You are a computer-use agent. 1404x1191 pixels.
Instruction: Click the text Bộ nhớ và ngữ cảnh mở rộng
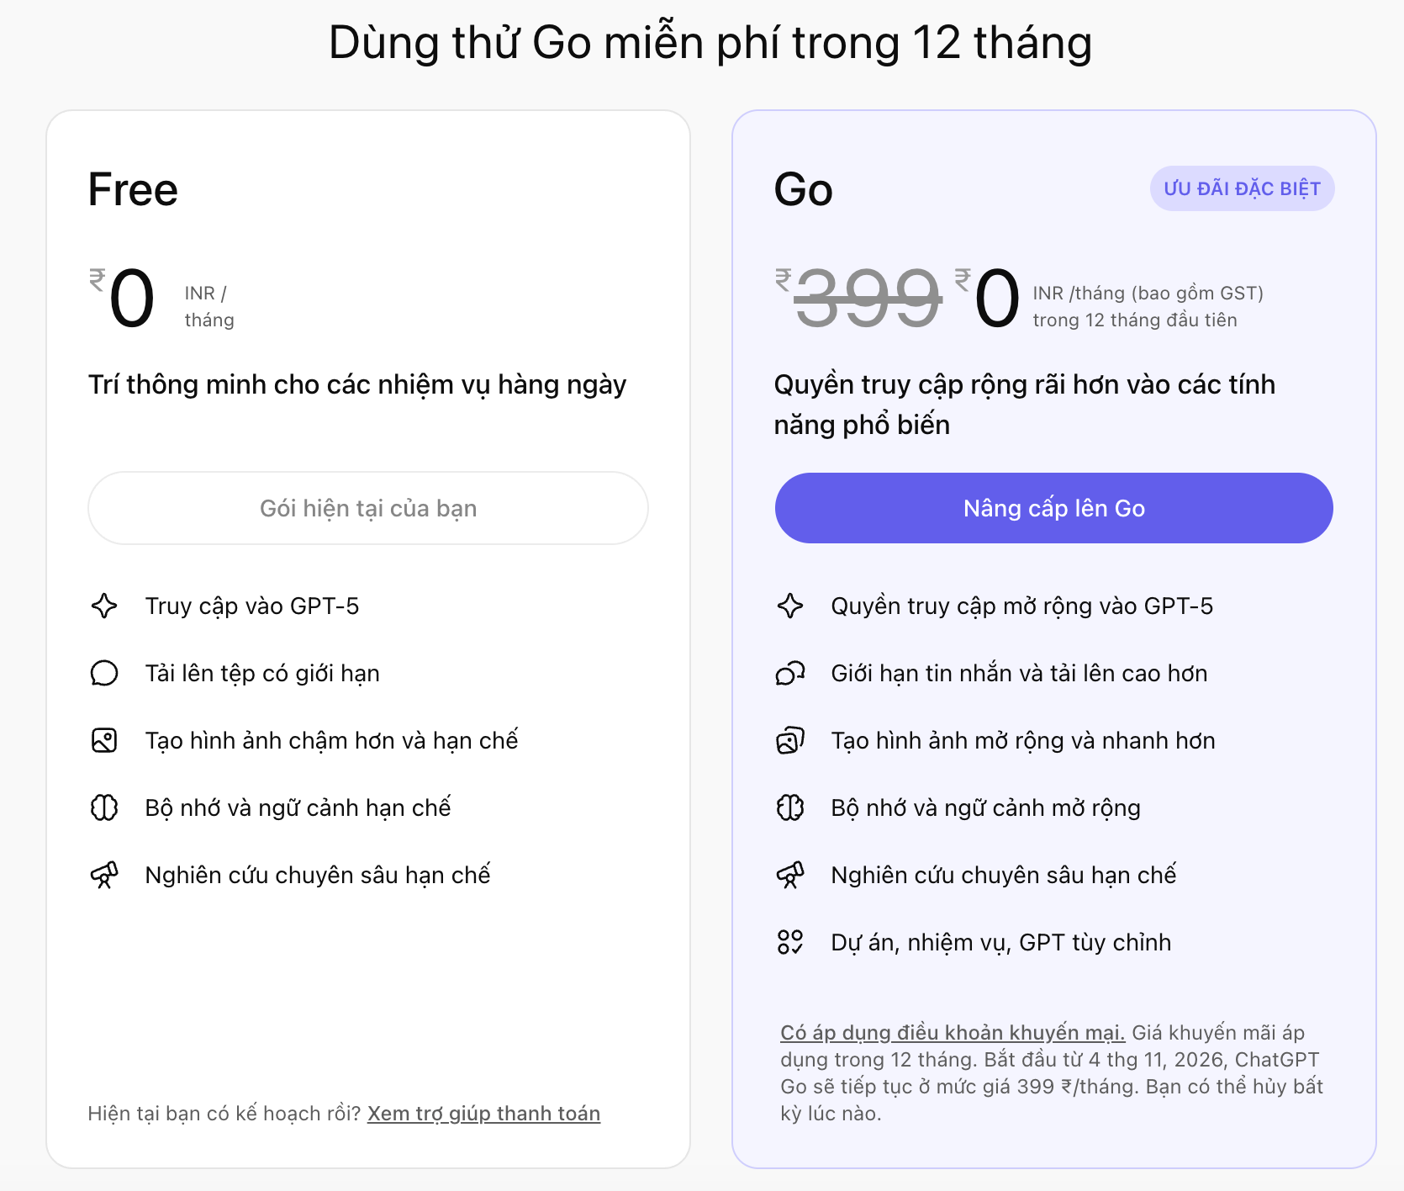tap(986, 808)
